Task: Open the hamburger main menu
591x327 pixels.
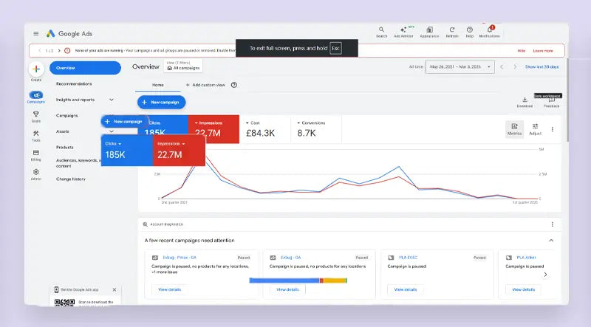Action: pos(35,33)
